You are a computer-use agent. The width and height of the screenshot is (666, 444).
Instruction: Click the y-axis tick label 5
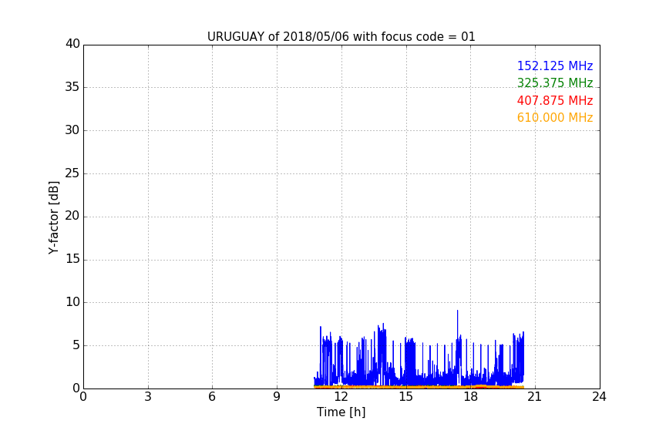76,345
